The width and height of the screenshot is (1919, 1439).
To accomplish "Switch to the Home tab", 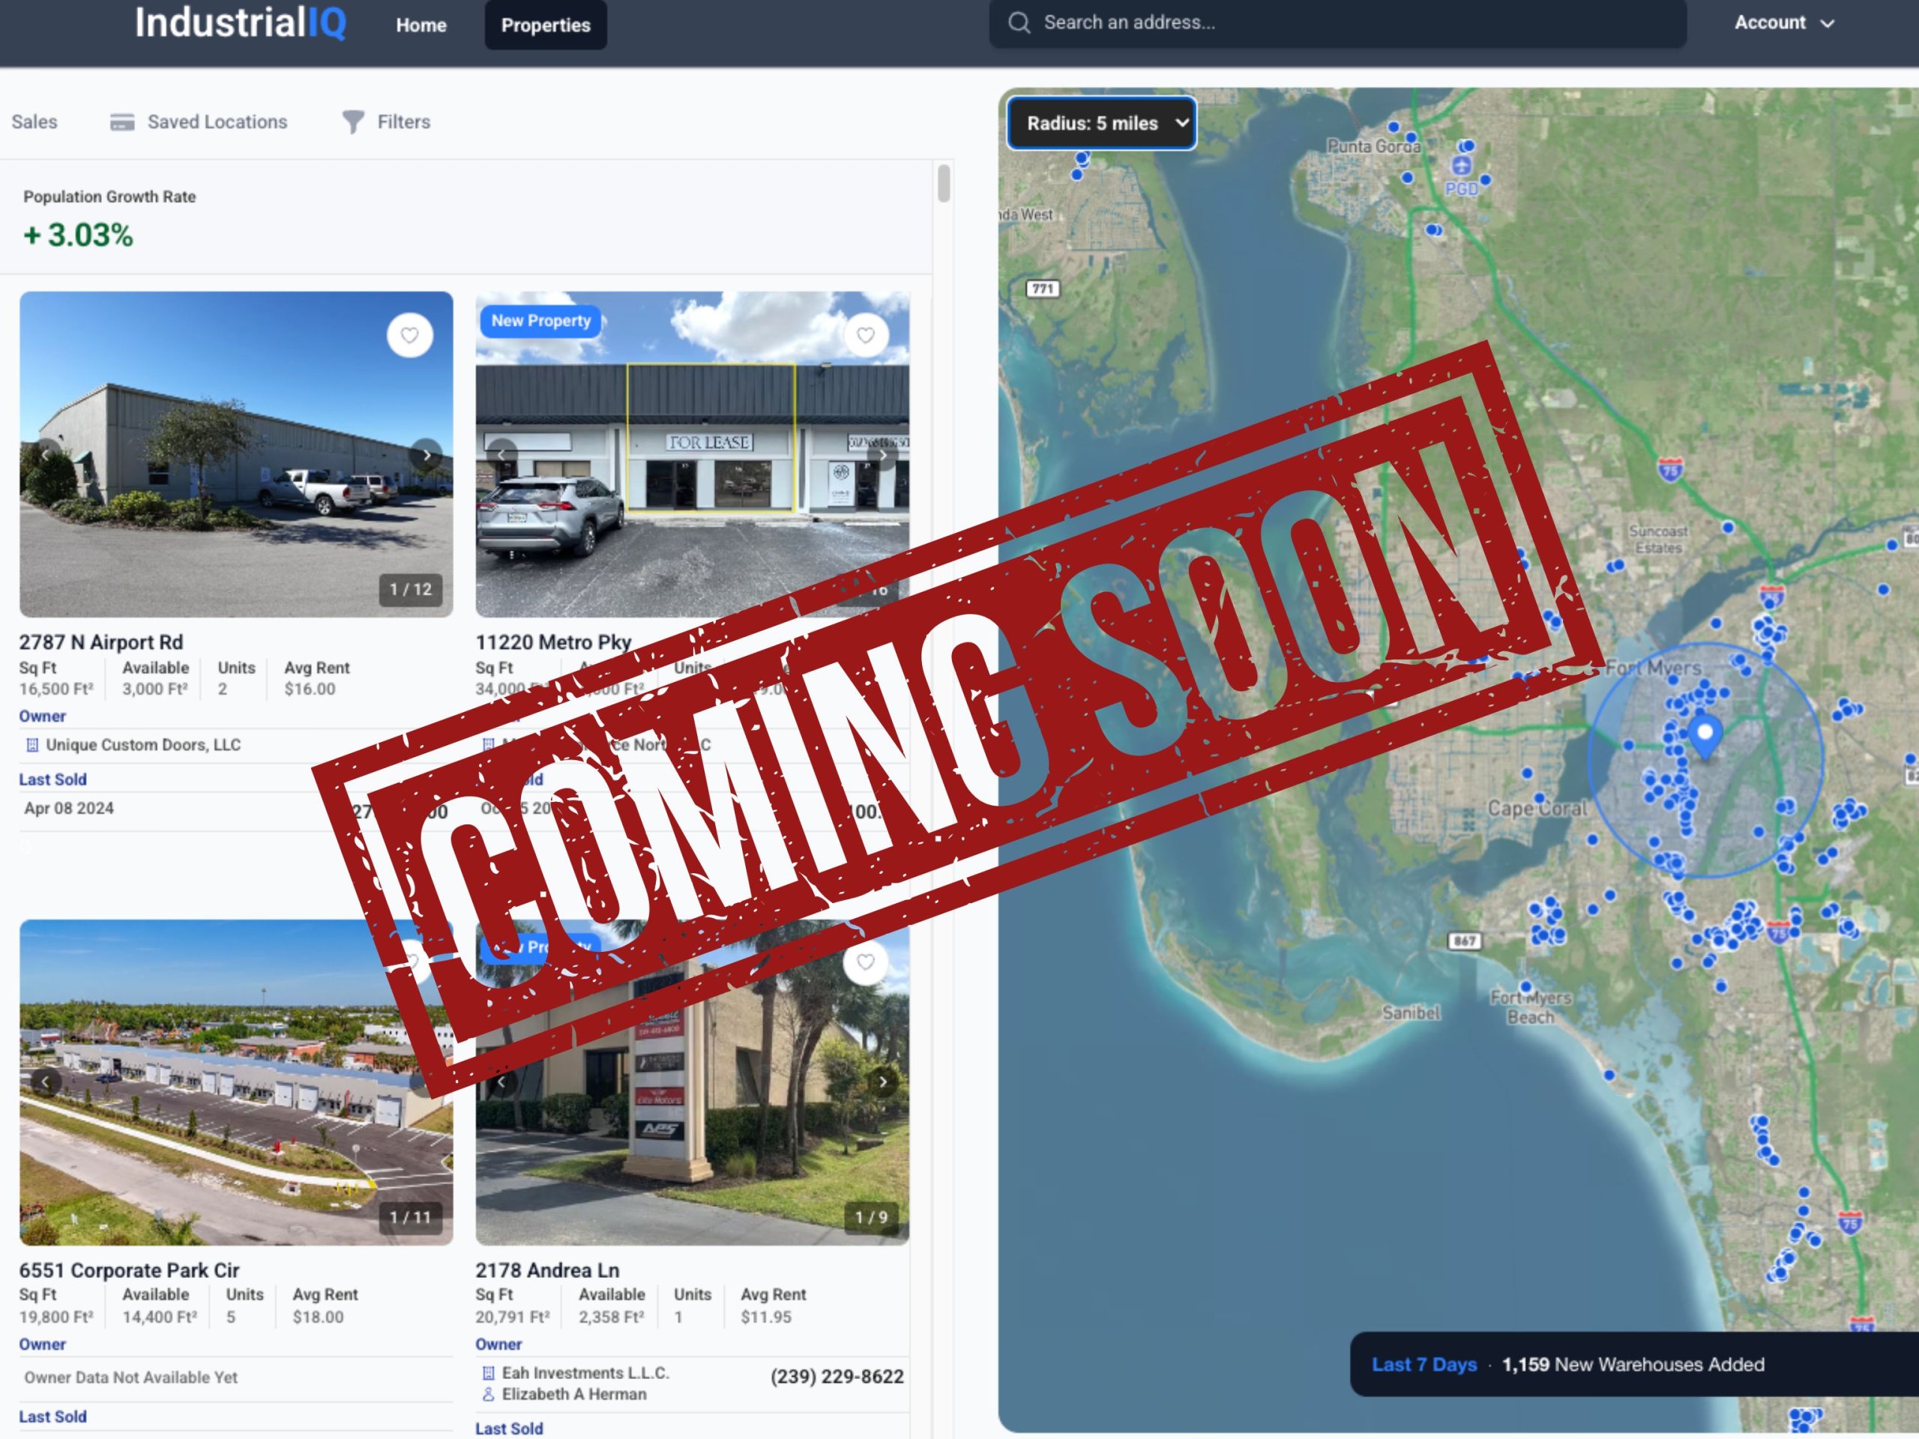I will point(421,25).
